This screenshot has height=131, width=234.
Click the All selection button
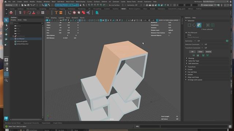click(192, 52)
